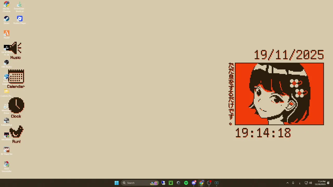The image size is (333, 187).
Task: Click the microphone icon in system tray
Action: [x=293, y=183]
